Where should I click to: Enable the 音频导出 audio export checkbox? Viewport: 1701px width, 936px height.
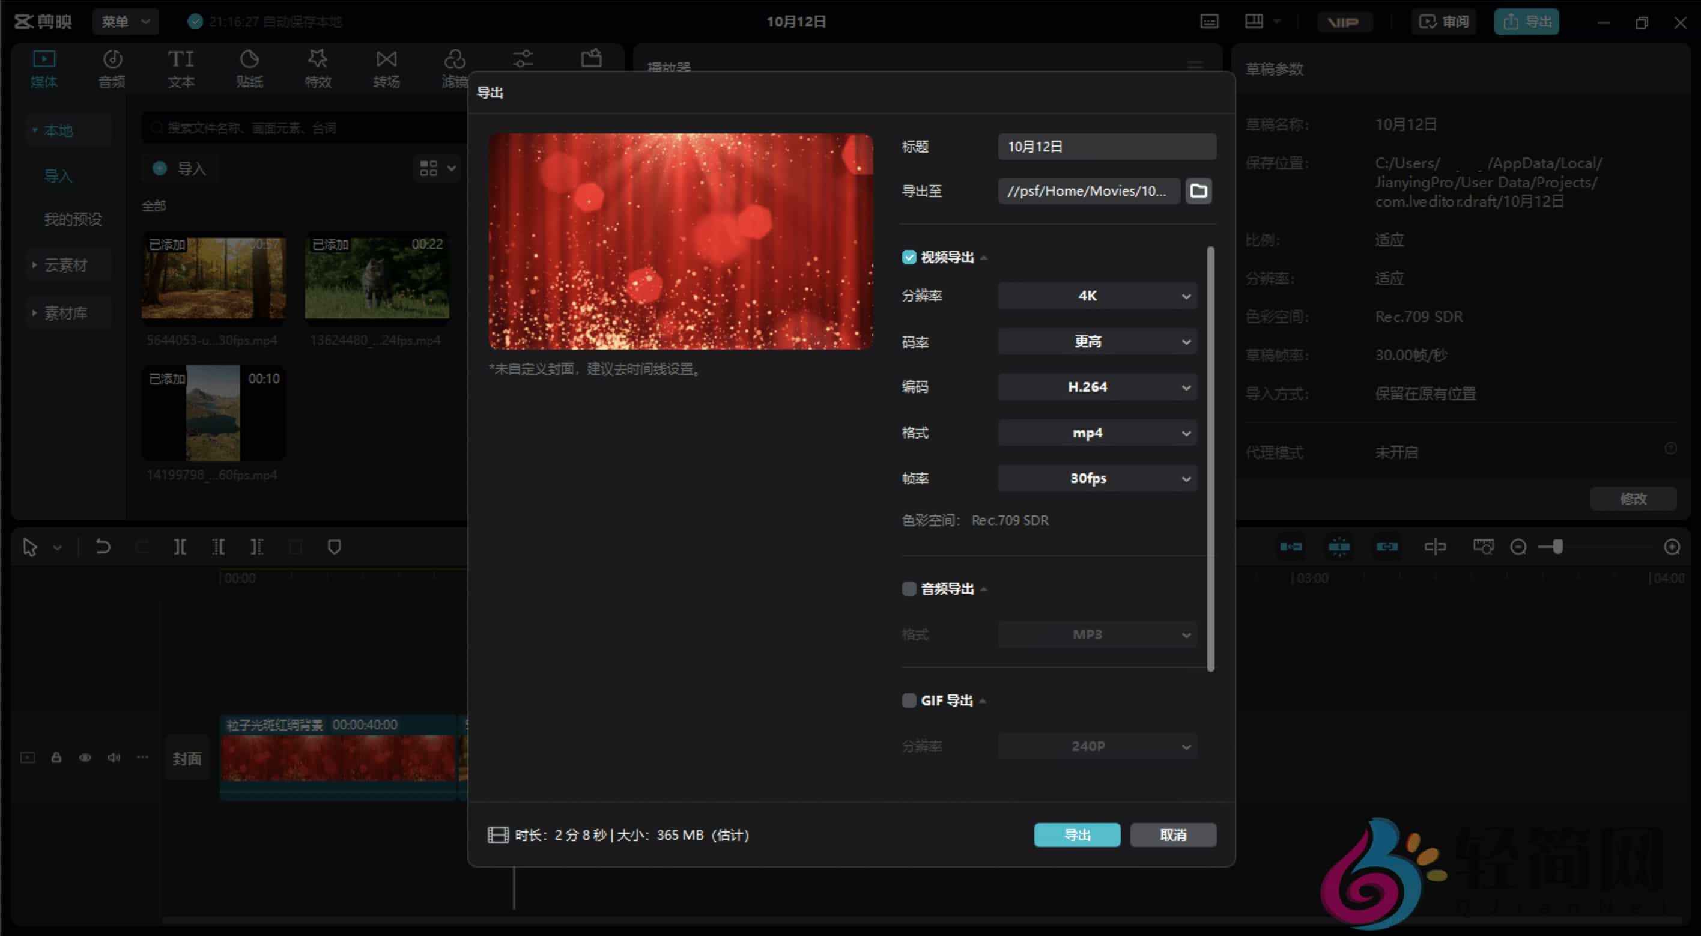click(908, 589)
